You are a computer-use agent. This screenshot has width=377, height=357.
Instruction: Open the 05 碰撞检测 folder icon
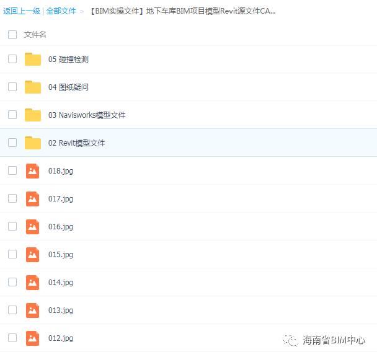click(33, 59)
